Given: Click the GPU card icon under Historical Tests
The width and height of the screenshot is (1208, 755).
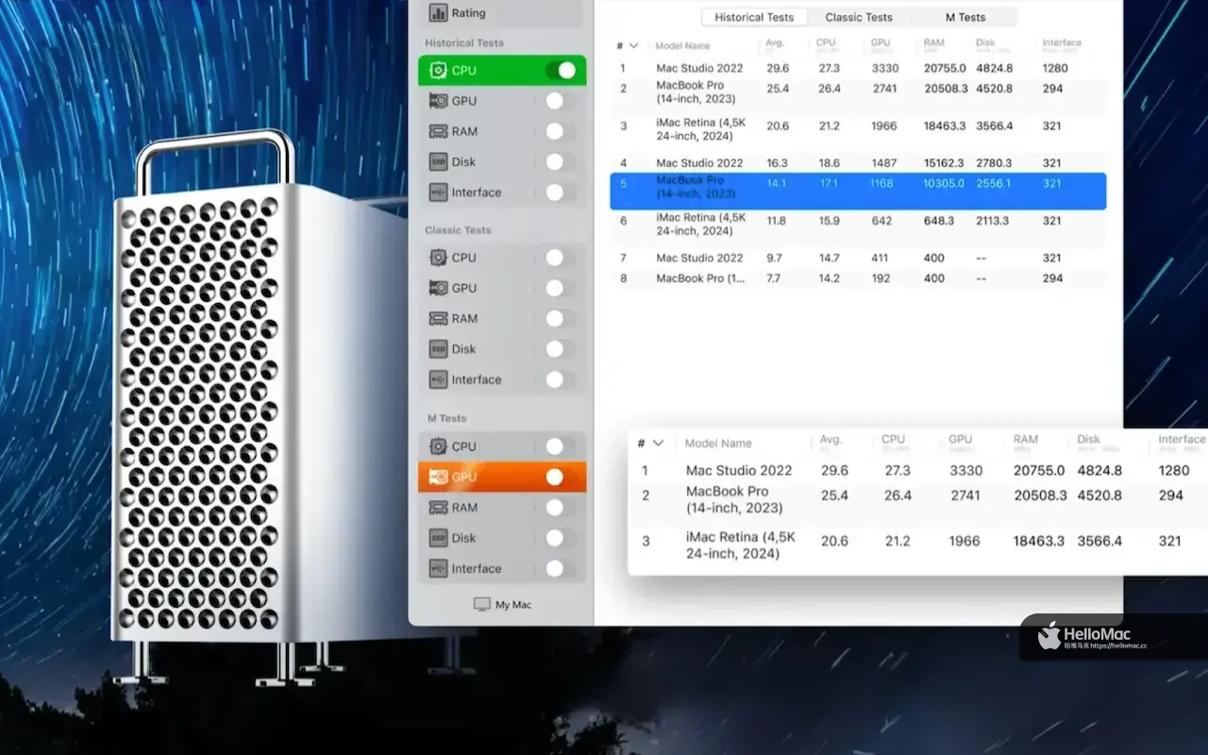Looking at the screenshot, I should coord(438,101).
